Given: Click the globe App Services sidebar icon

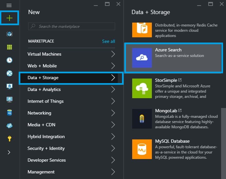Looking at the screenshot, I should [10, 73].
